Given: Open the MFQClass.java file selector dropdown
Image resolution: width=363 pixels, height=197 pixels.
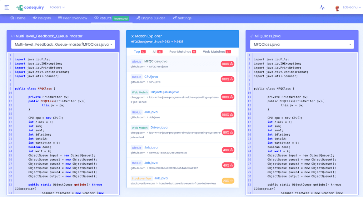Looking at the screenshot, I should click(301, 44).
